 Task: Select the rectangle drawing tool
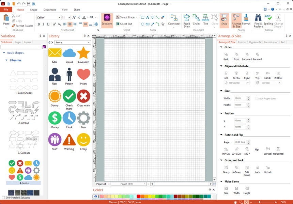142,17
